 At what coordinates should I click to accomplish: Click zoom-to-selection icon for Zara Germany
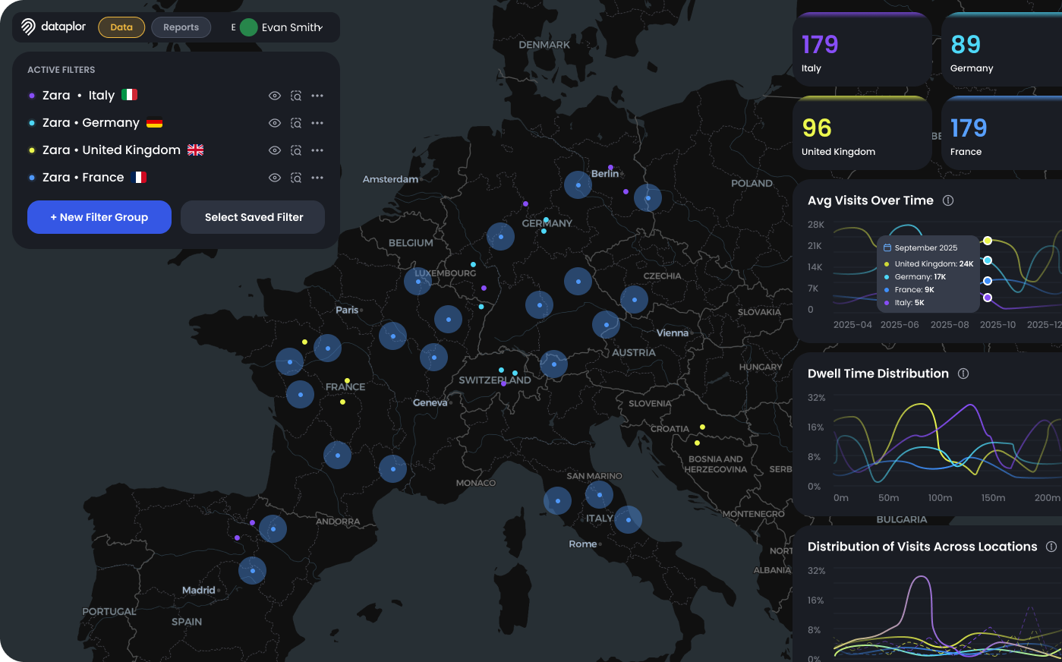tap(296, 123)
